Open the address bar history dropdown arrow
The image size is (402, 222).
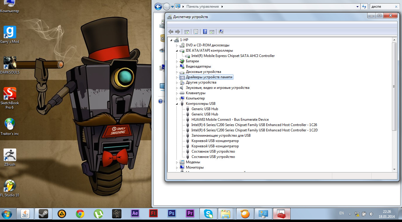click(x=357, y=6)
